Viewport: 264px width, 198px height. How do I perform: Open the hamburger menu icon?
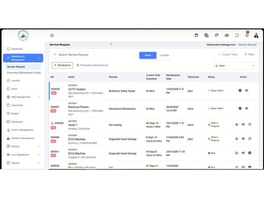52,35
